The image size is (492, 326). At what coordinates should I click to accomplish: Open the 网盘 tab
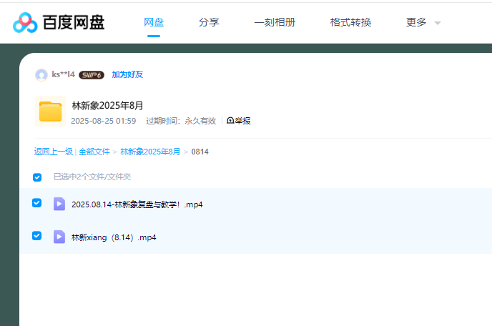click(x=154, y=22)
